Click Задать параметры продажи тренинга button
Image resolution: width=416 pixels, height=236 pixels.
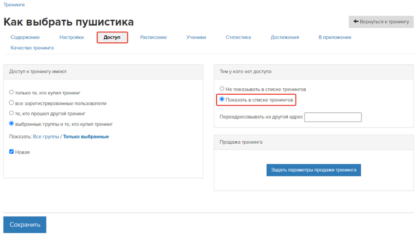[314, 170]
